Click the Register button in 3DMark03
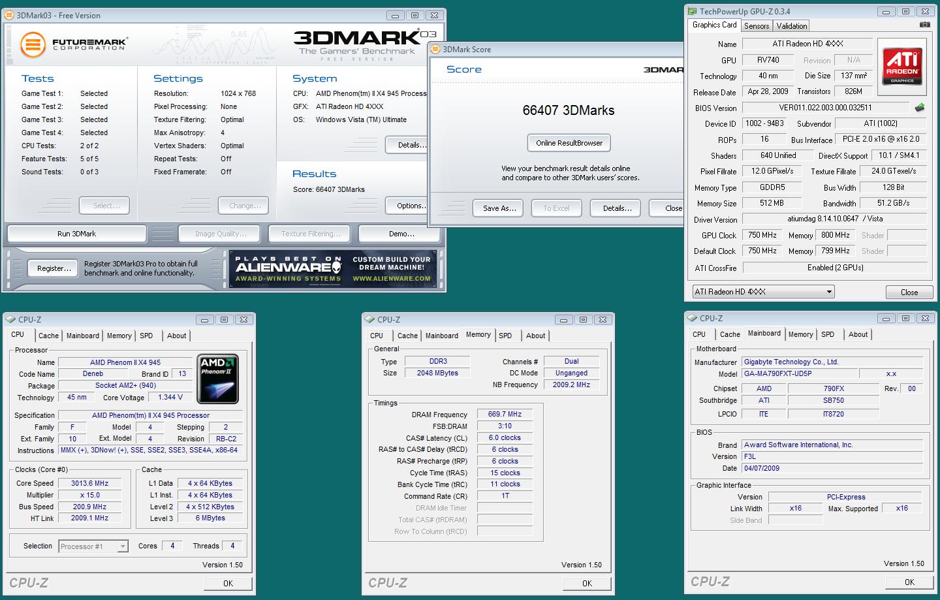940x600 pixels. pyautogui.click(x=54, y=268)
